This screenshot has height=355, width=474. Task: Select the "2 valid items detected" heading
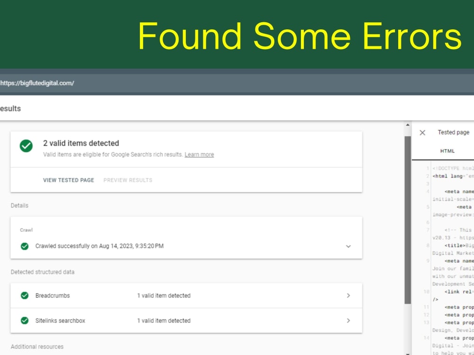(x=81, y=143)
